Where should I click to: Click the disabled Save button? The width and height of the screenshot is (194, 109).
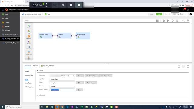click(152, 14)
